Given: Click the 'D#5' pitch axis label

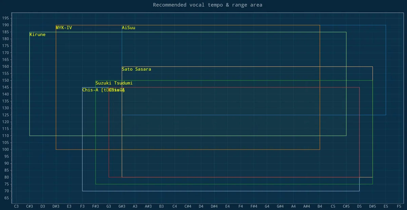Looking at the screenshot, I should (373, 206).
